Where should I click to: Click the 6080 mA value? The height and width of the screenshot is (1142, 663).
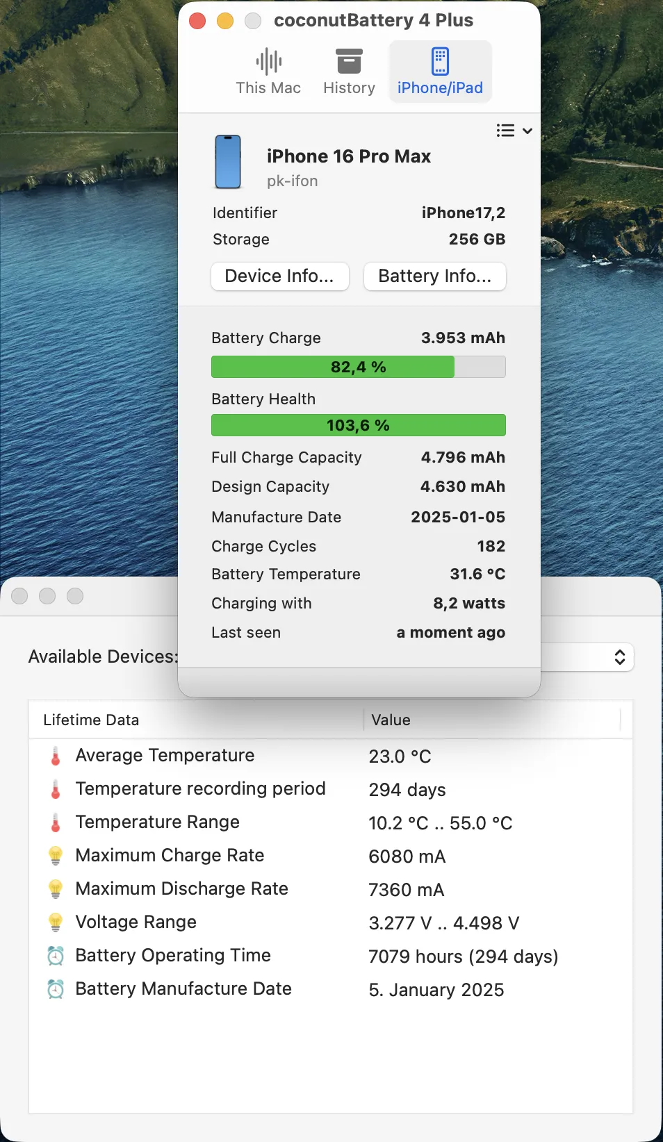pyautogui.click(x=407, y=856)
